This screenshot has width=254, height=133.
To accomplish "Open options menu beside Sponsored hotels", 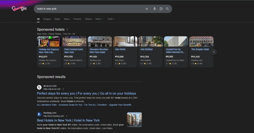I will pyautogui.click(x=67, y=30).
